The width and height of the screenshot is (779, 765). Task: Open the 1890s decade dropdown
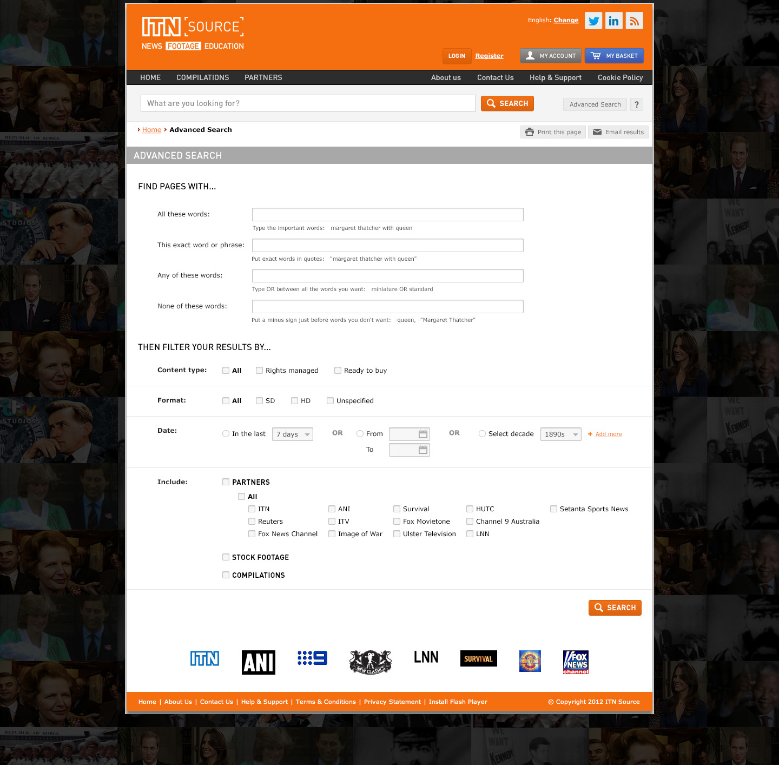(560, 434)
